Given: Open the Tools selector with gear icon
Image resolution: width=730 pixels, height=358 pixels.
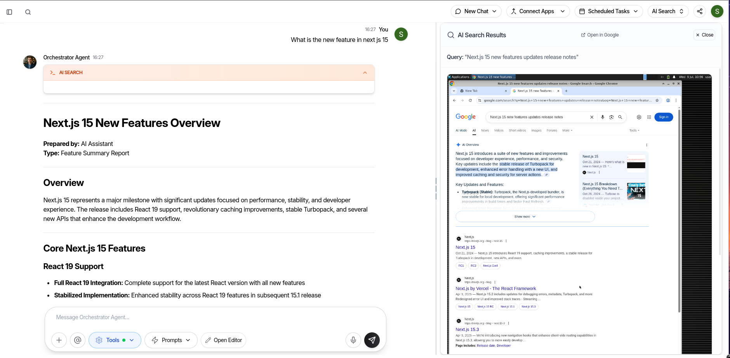Looking at the screenshot, I should click(115, 340).
